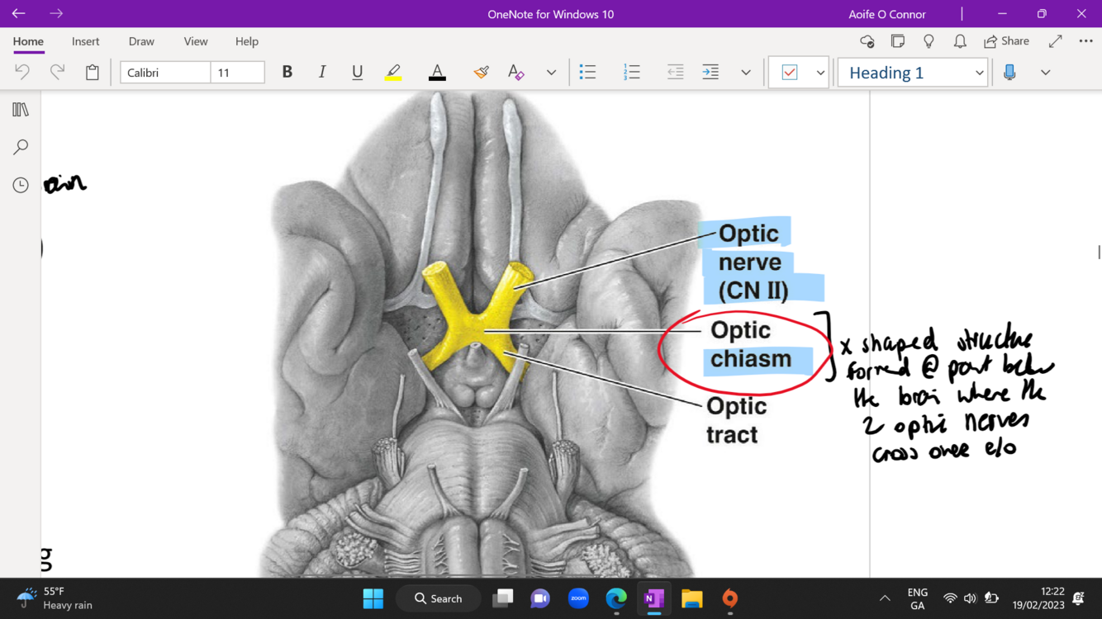
Task: Increase paragraph indent
Action: pos(710,72)
